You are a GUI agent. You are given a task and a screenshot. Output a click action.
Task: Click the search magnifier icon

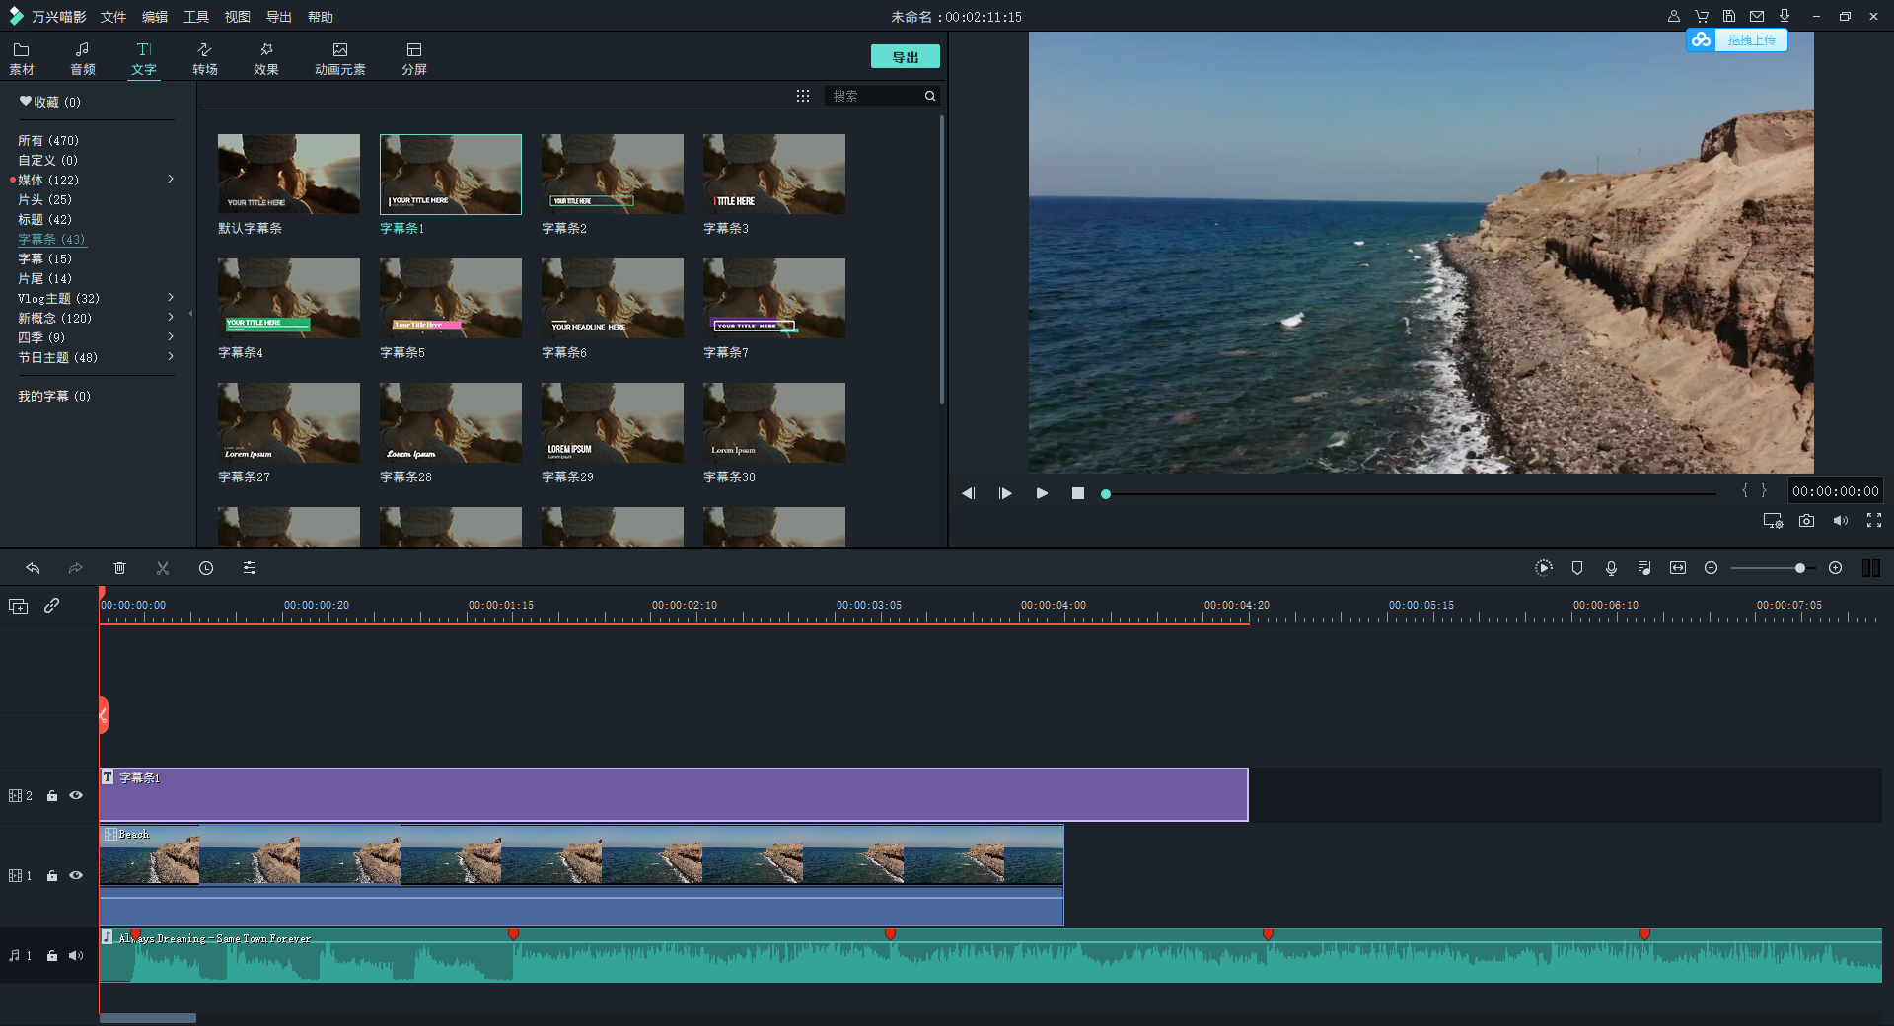tap(929, 96)
